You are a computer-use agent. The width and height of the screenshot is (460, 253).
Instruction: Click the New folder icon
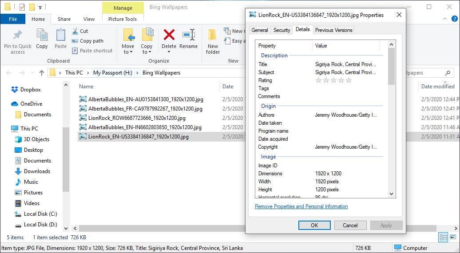coord(212,35)
